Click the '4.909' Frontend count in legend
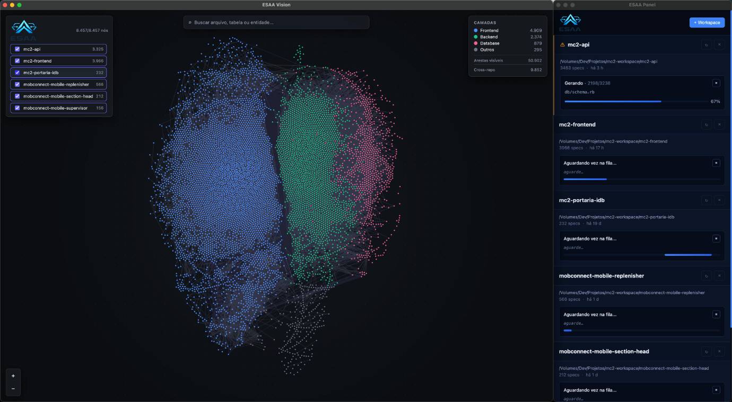 [x=536, y=31]
